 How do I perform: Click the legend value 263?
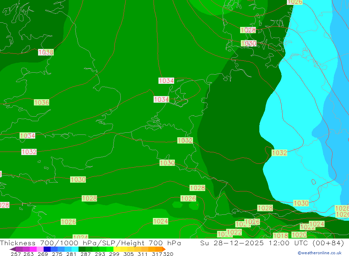pyautogui.click(x=28, y=254)
